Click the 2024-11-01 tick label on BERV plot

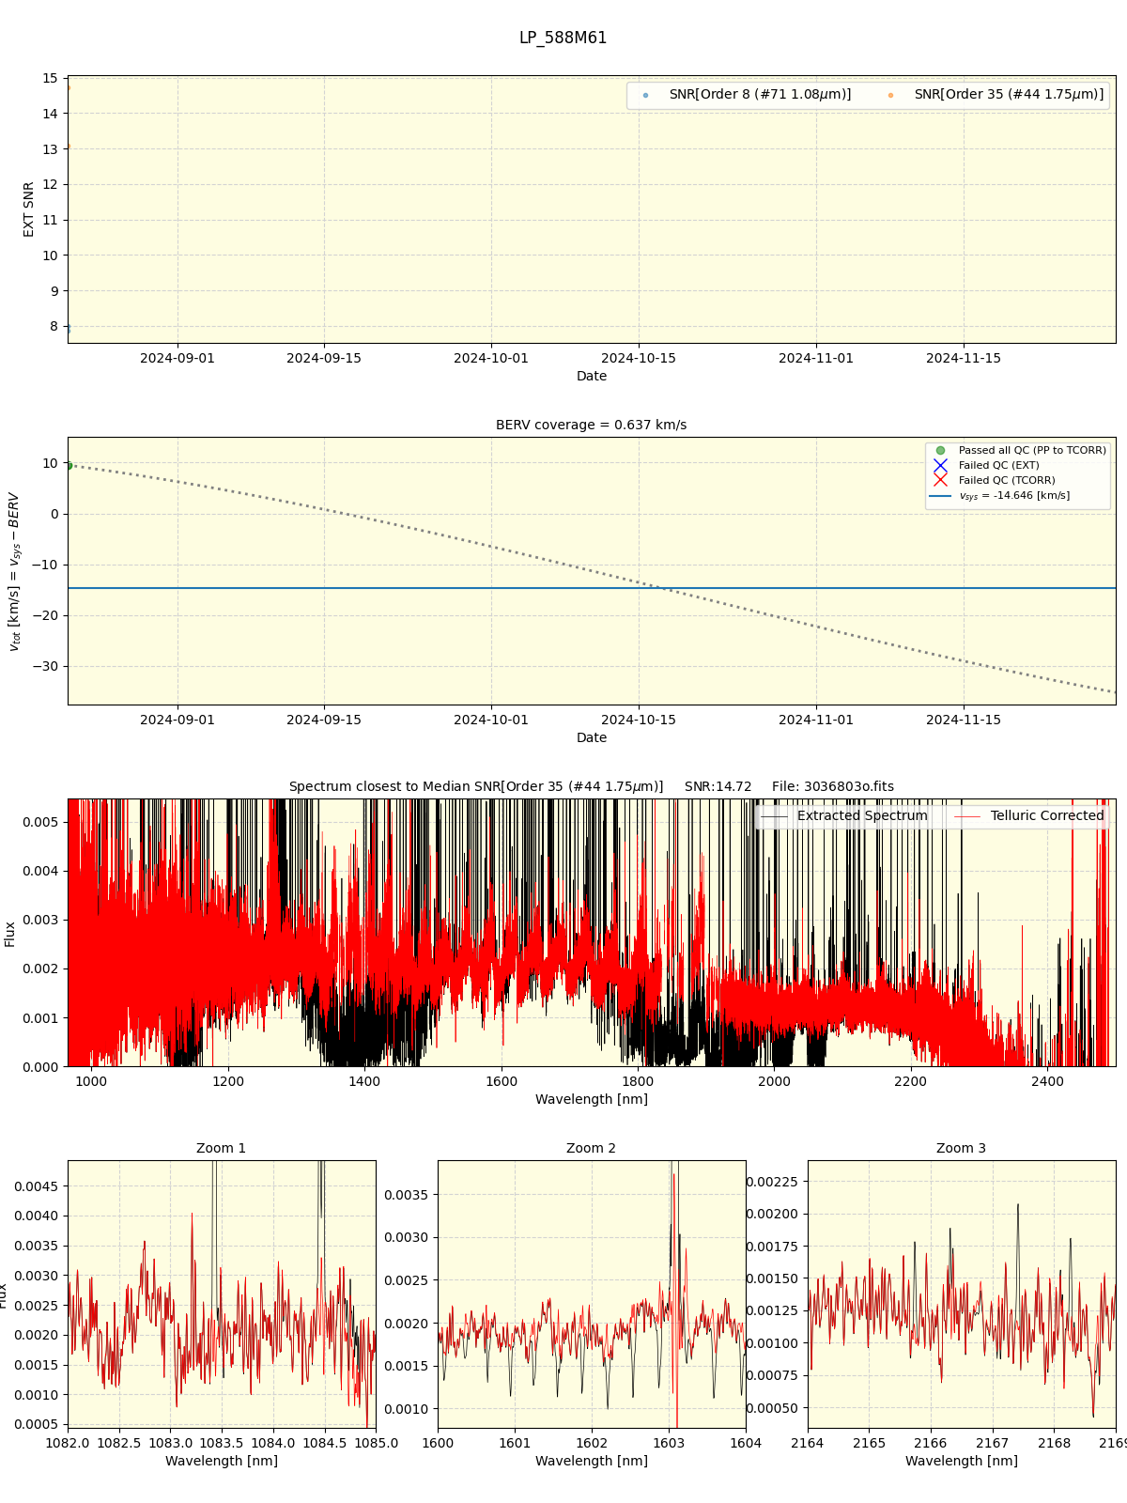coord(816,720)
